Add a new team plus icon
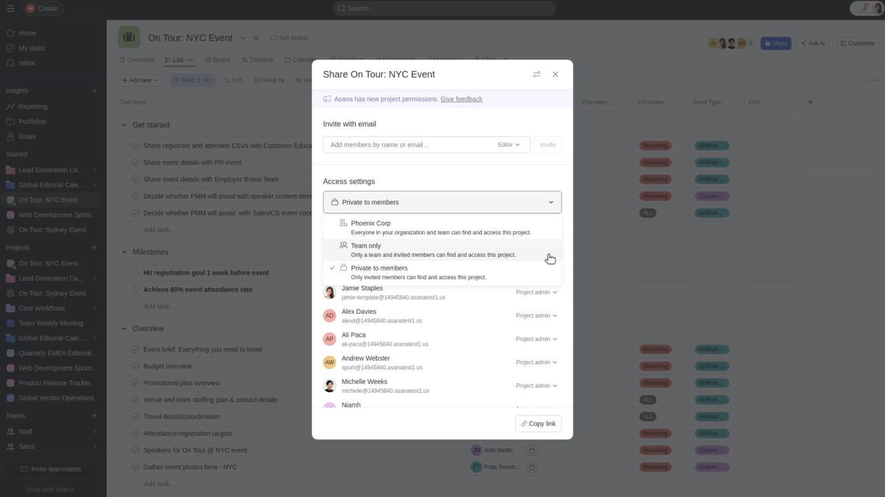 (94, 415)
